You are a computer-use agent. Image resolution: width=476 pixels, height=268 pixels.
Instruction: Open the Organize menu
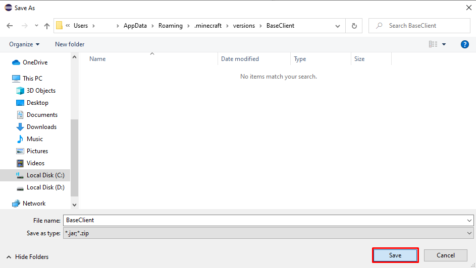coord(24,44)
